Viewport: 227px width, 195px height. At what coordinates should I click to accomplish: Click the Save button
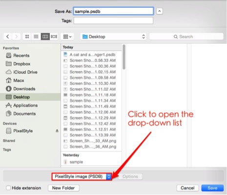(212, 188)
